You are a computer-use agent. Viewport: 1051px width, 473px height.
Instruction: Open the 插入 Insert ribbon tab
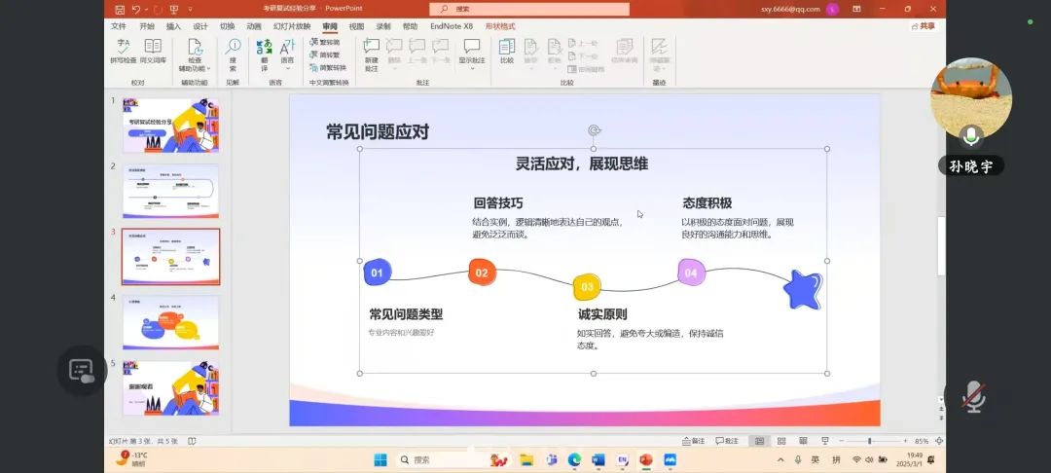pos(173,26)
